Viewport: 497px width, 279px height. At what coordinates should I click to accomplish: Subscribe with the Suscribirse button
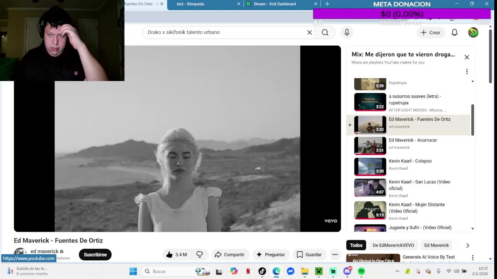coord(95,255)
